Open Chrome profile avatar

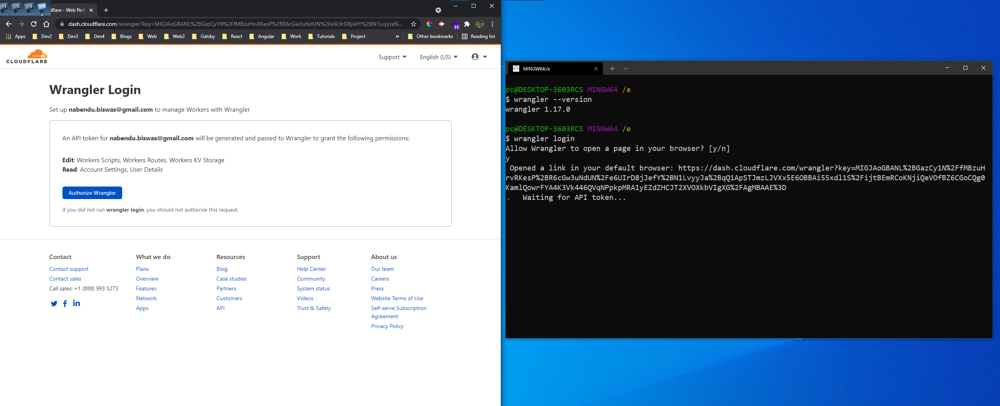click(480, 24)
